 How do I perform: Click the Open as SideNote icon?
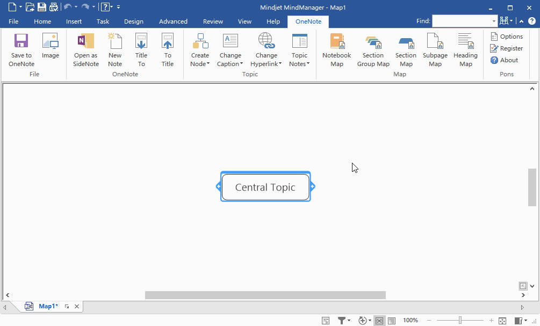pyautogui.click(x=85, y=49)
